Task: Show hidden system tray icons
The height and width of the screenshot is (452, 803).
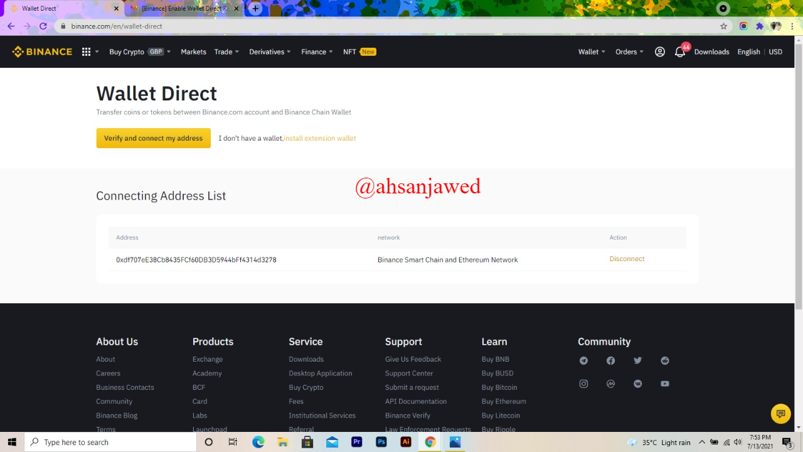Action: 702,442
